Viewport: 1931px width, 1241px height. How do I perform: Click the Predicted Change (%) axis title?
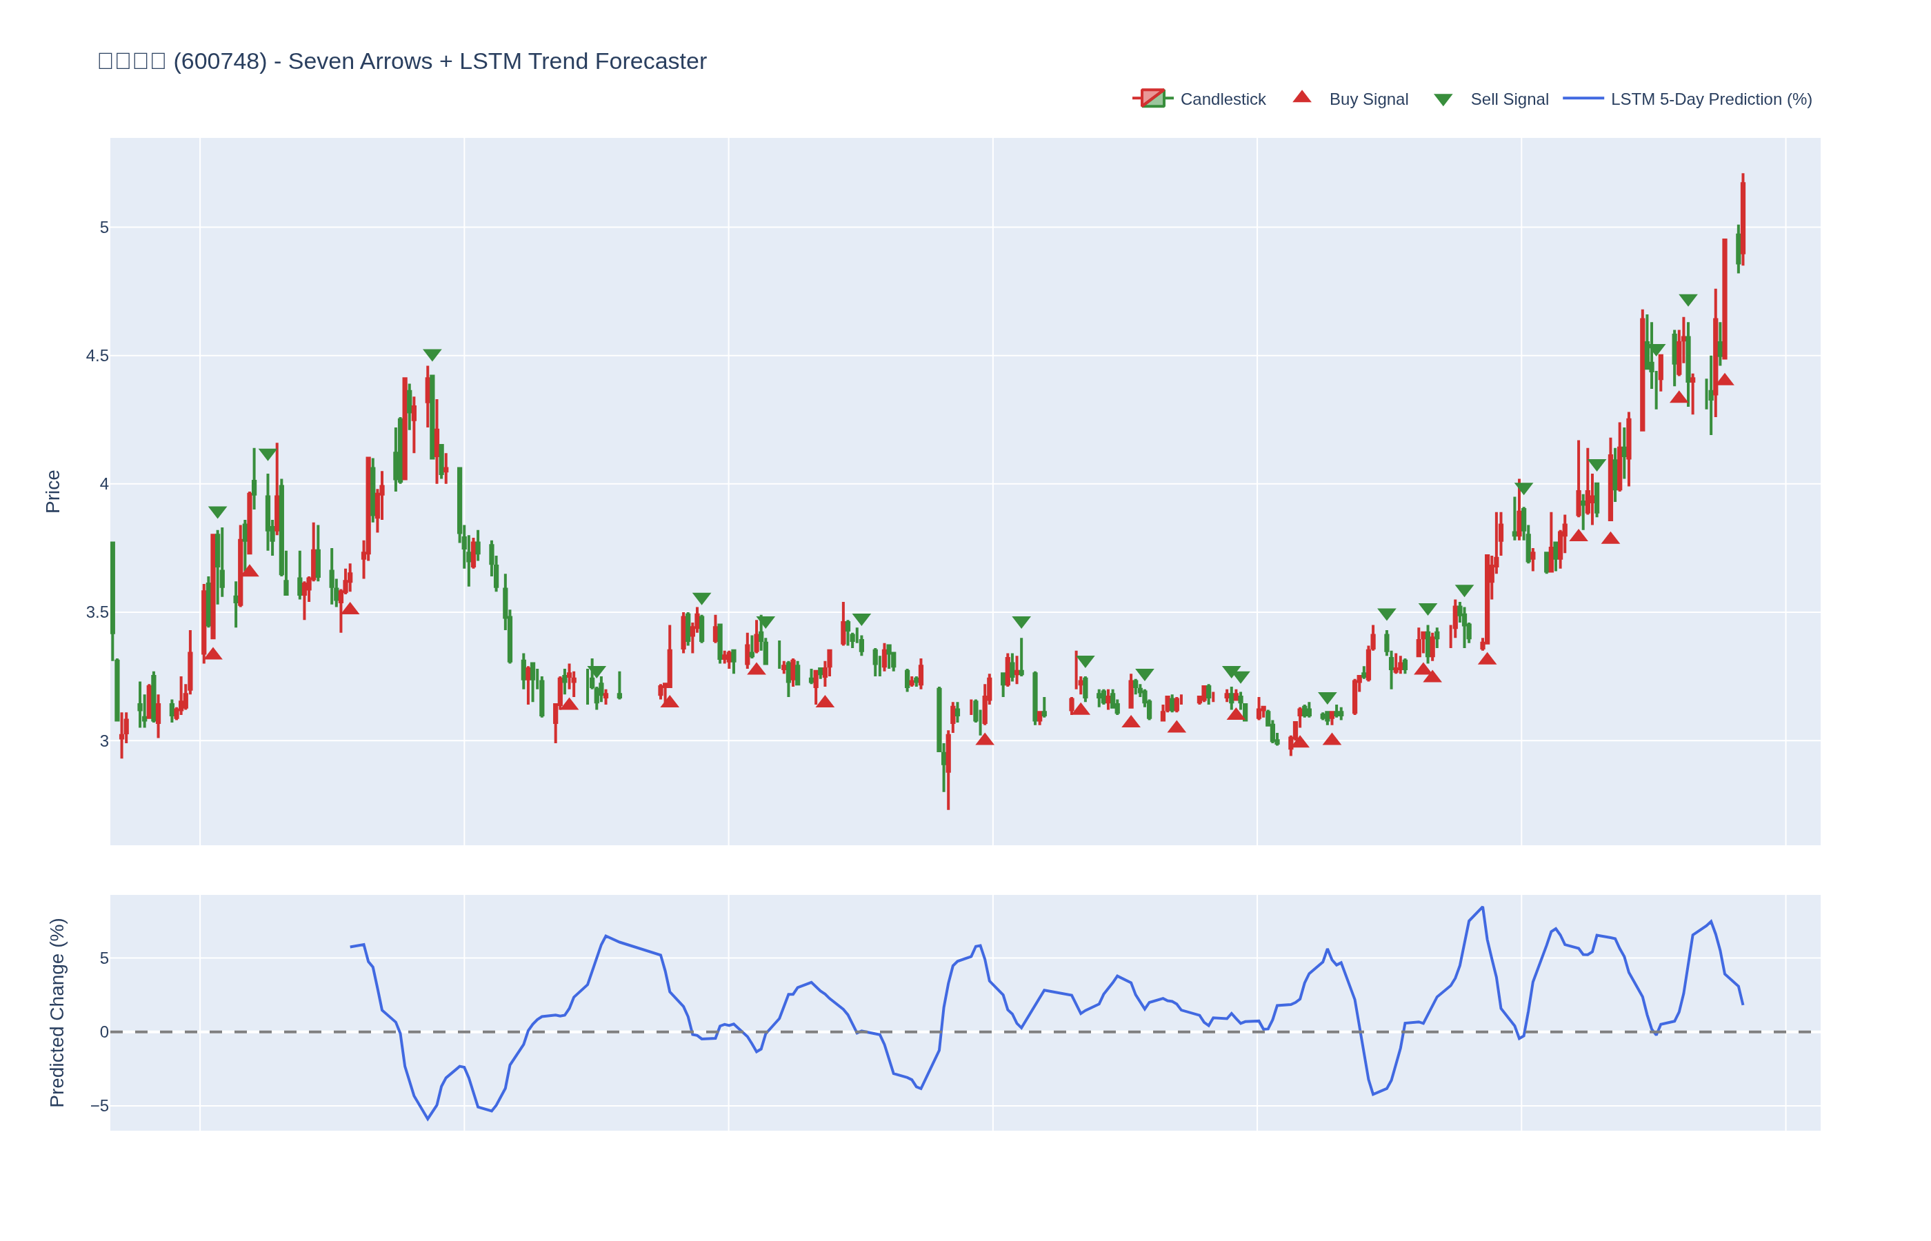point(57,1012)
